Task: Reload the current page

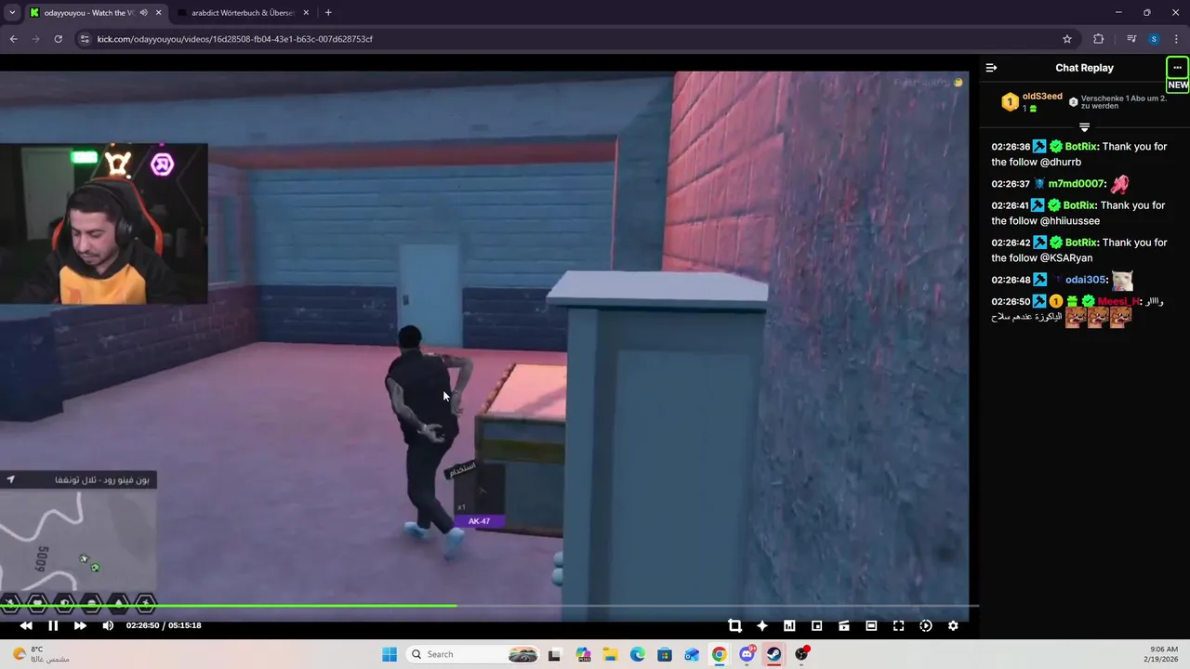Action: (x=58, y=39)
